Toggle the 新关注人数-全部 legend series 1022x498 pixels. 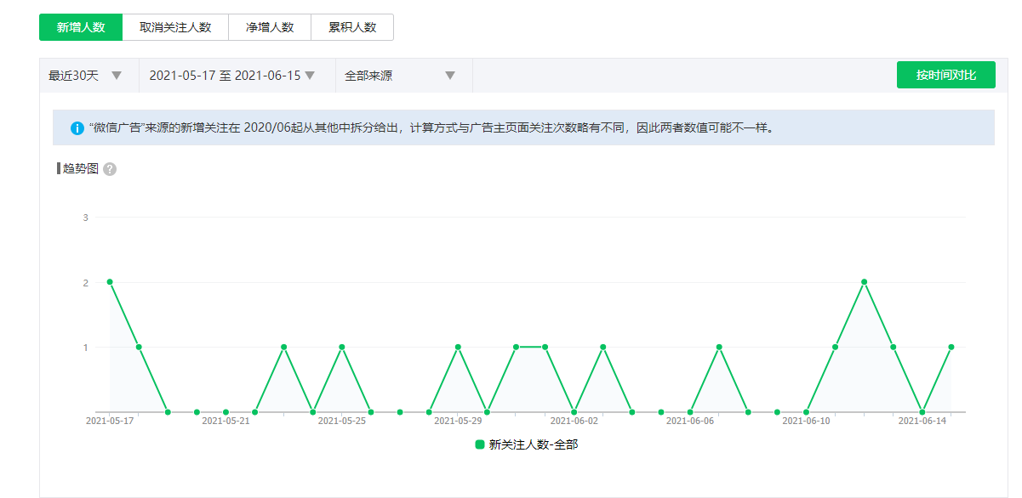[533, 444]
